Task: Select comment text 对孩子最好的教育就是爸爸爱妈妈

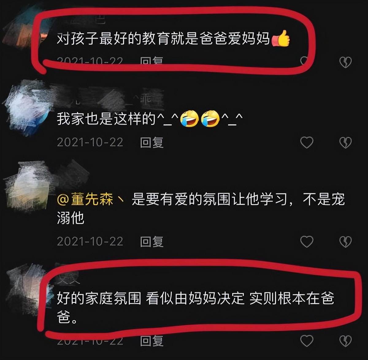Action: [163, 39]
